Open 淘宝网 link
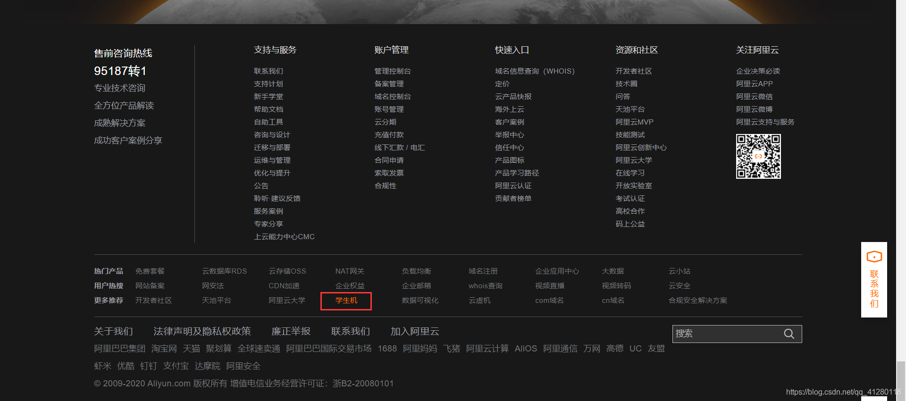This screenshot has height=401, width=906. click(164, 349)
